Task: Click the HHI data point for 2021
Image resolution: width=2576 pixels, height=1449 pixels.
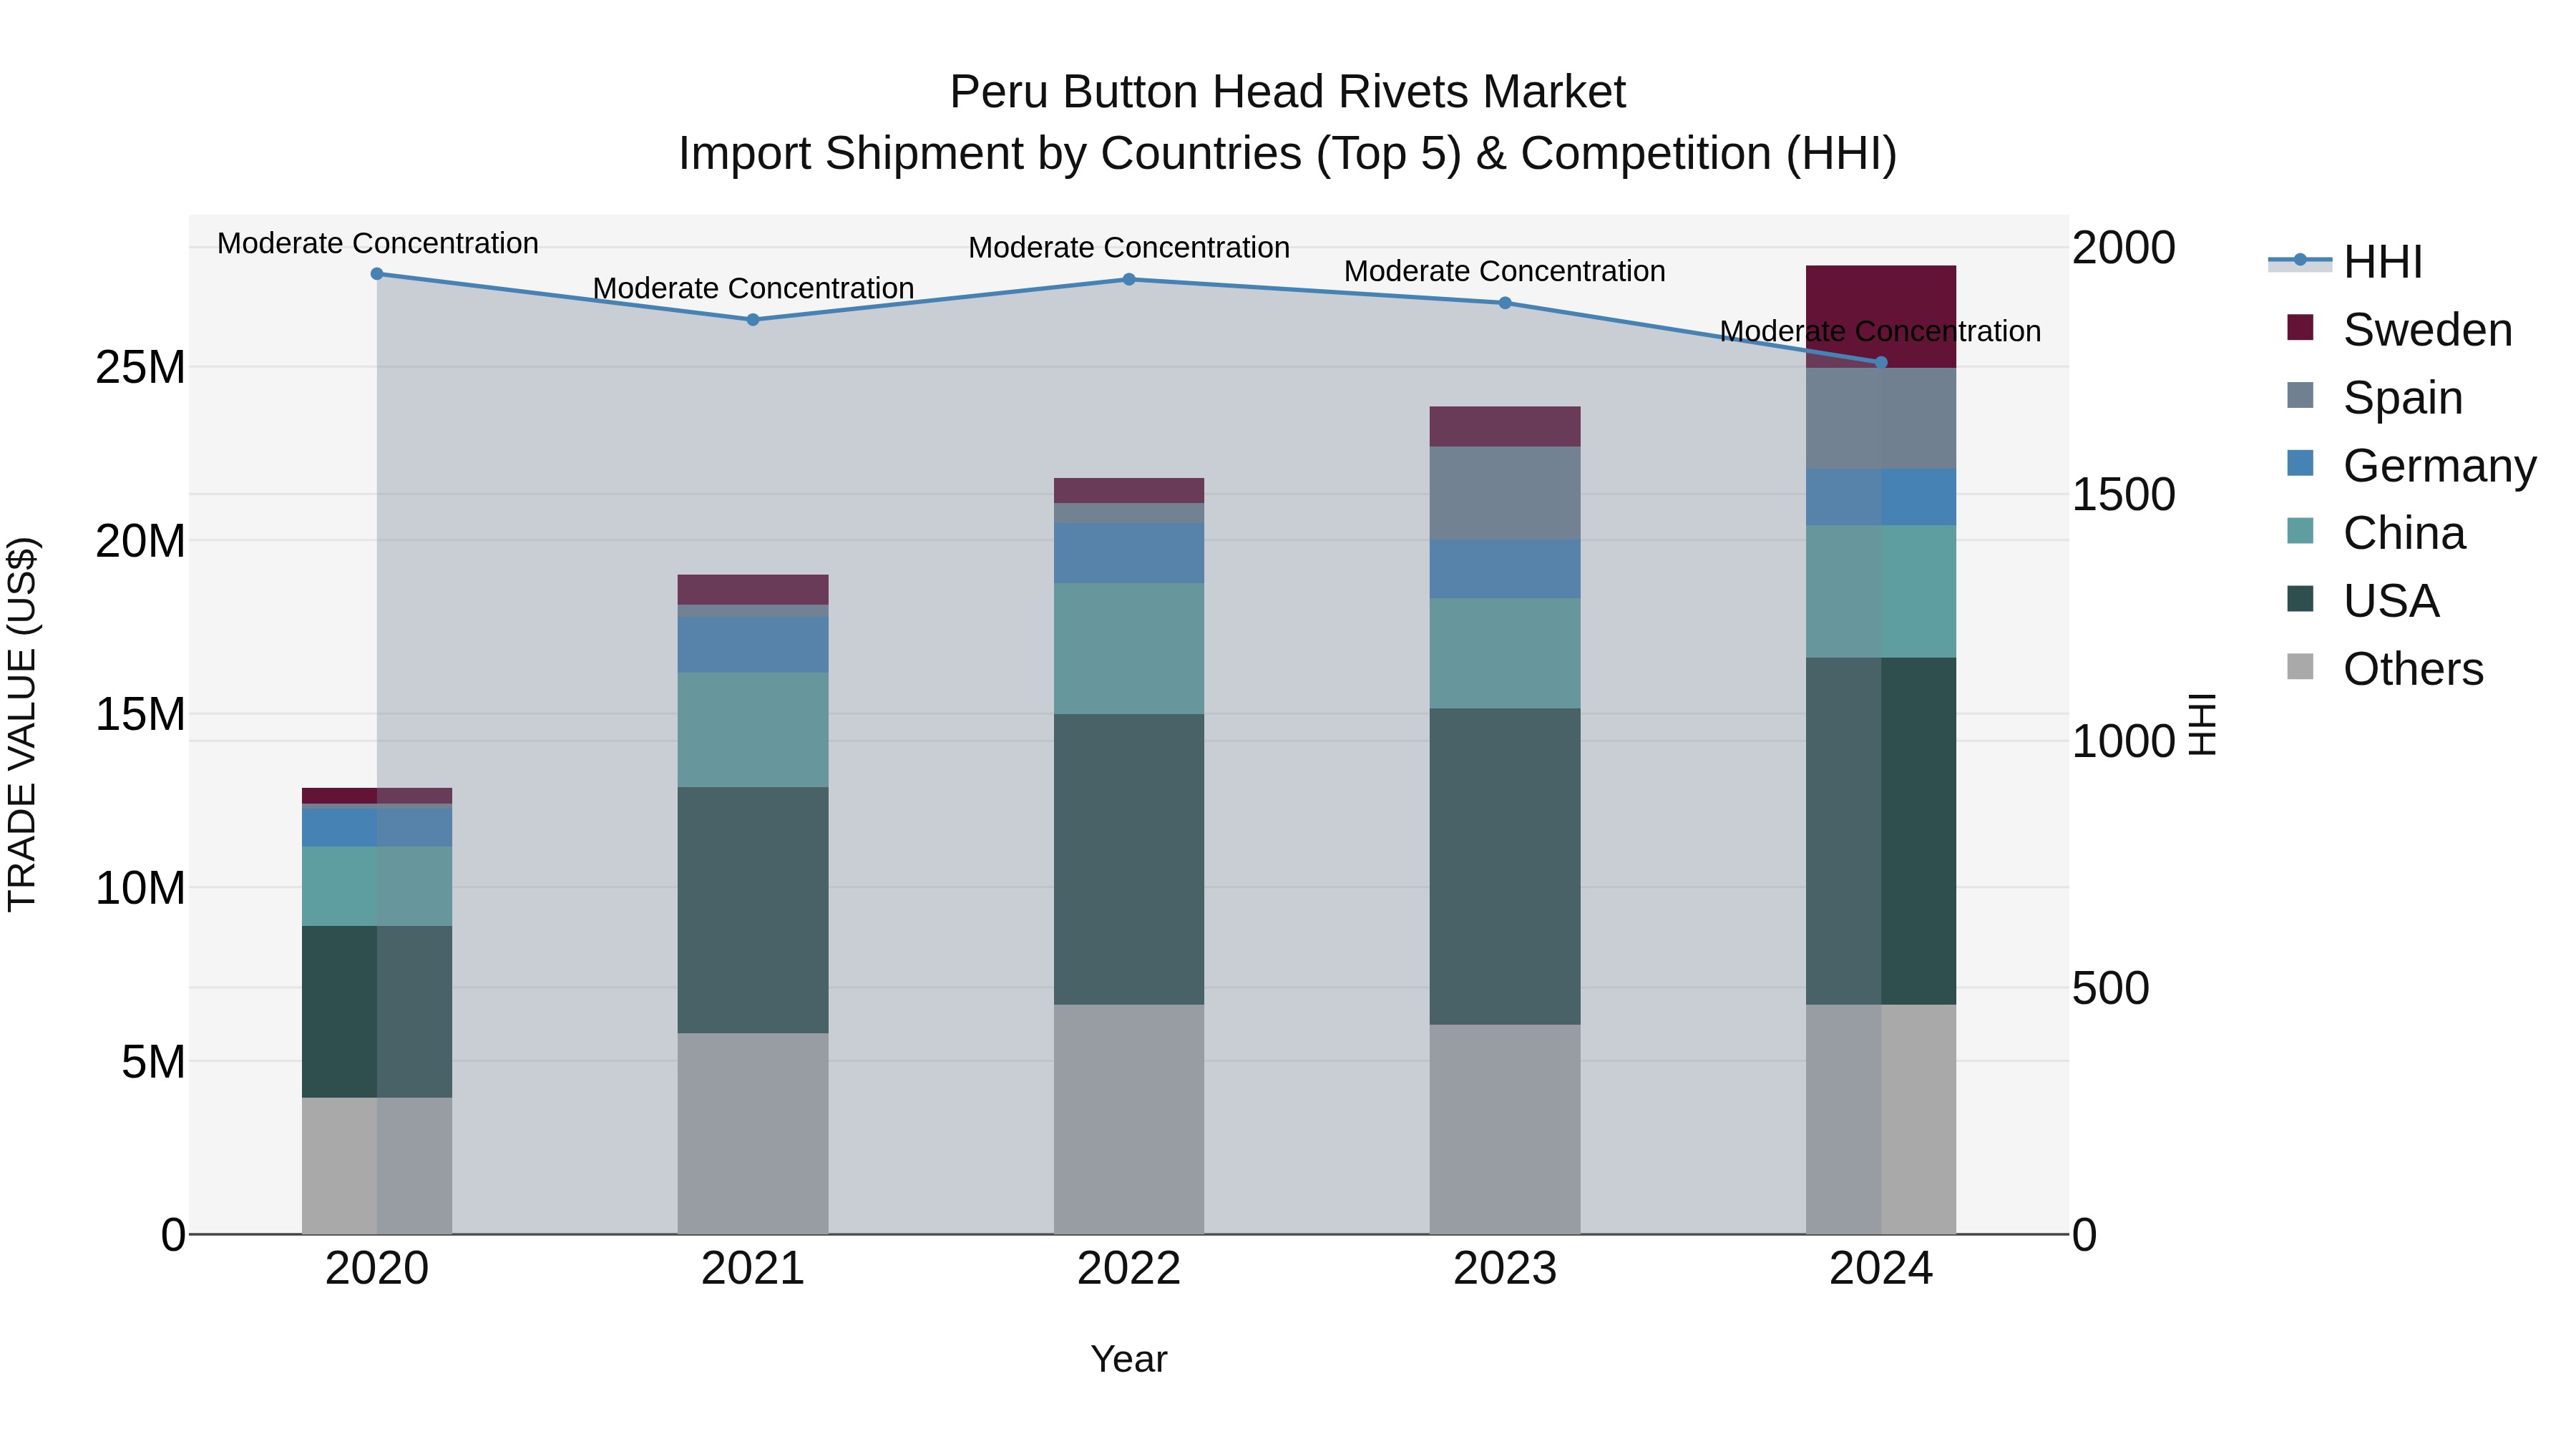Action: [x=753, y=320]
